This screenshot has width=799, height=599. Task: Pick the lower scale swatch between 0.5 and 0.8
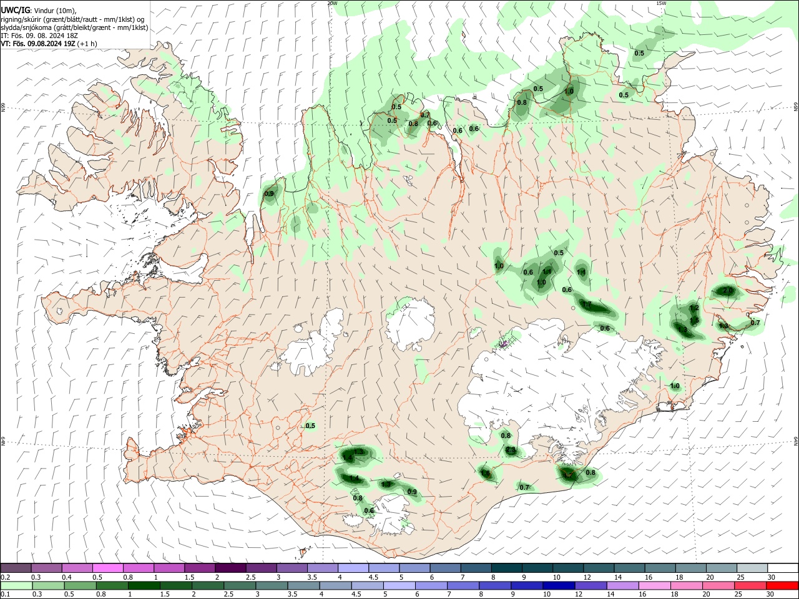pos(81,586)
